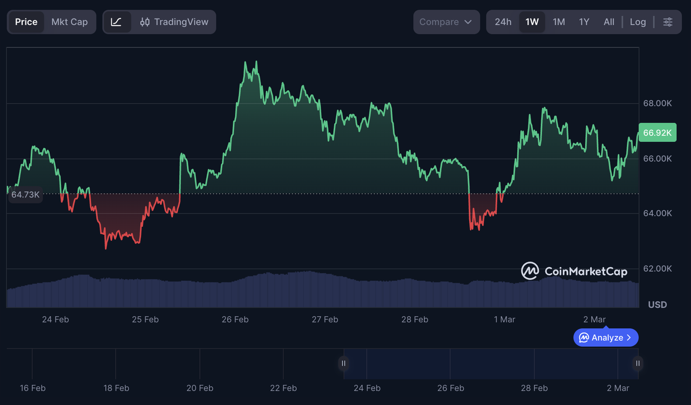This screenshot has height=405, width=691.
Task: Select the 1M time range
Action: 559,22
